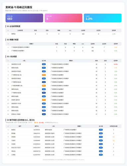Click the 小队 column header in S3 table
Viewport: 127px width, 166px height.
[24, 61]
